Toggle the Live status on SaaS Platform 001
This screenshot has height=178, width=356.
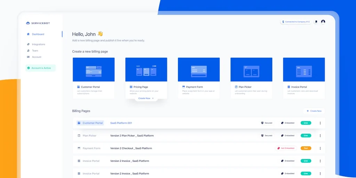306,123
